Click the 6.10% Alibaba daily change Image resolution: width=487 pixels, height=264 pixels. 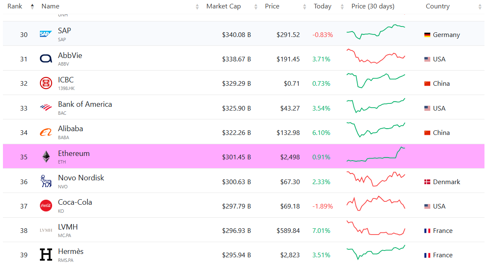pos(321,132)
